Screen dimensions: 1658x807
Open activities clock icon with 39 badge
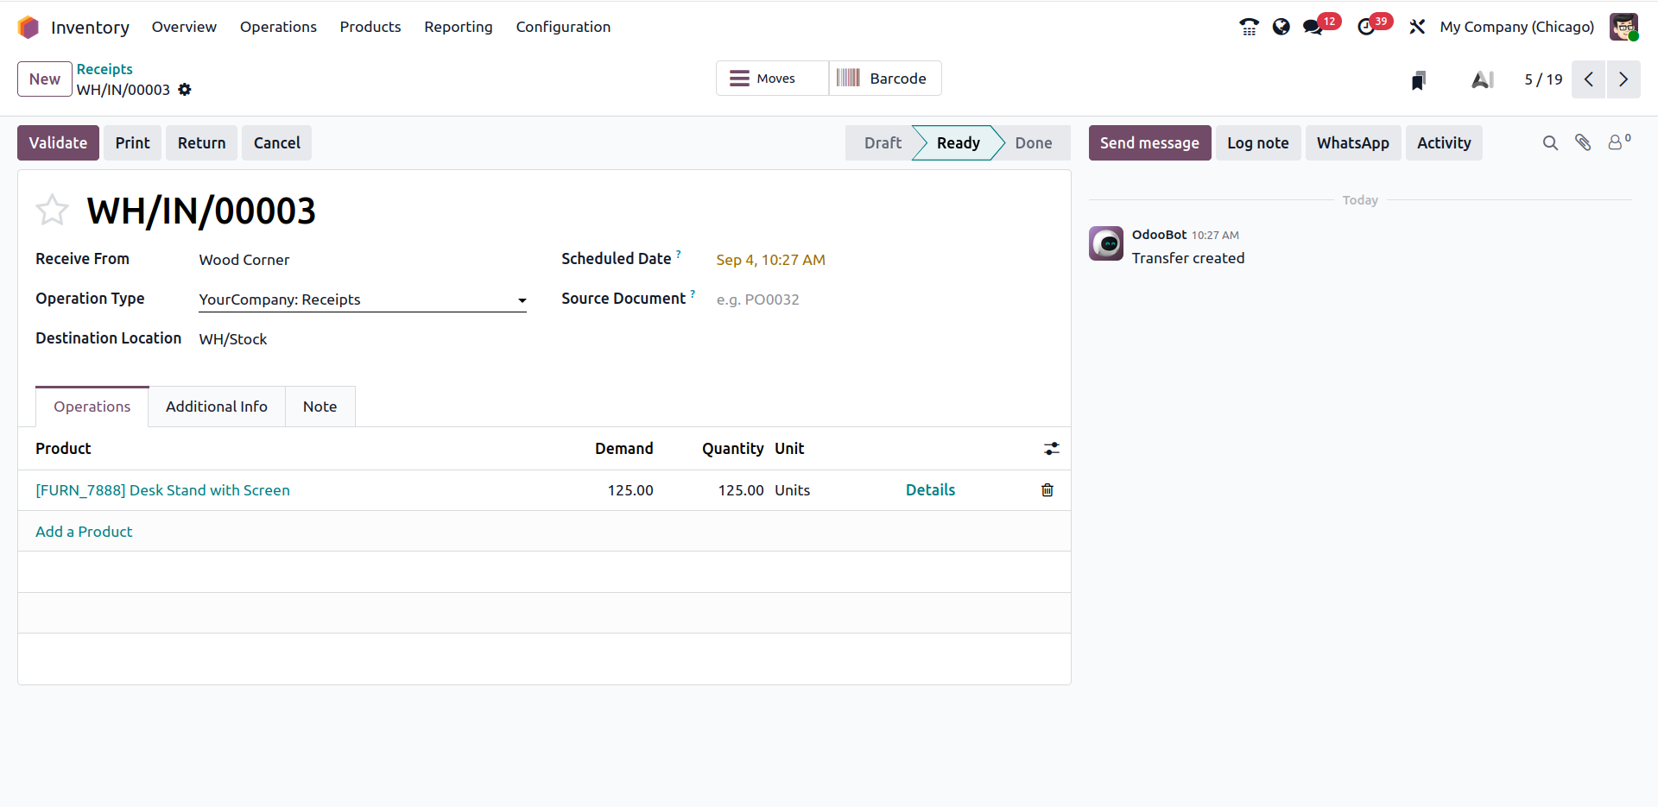[x=1366, y=27]
